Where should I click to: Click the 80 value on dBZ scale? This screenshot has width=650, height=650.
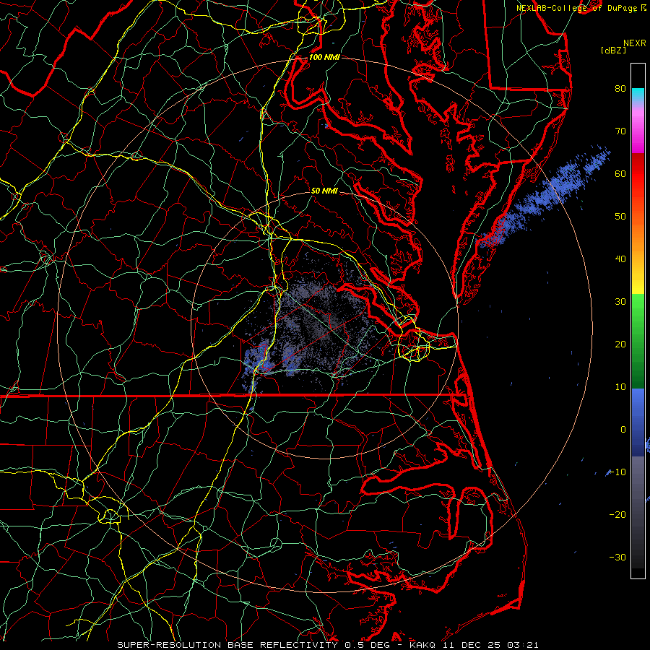click(620, 88)
